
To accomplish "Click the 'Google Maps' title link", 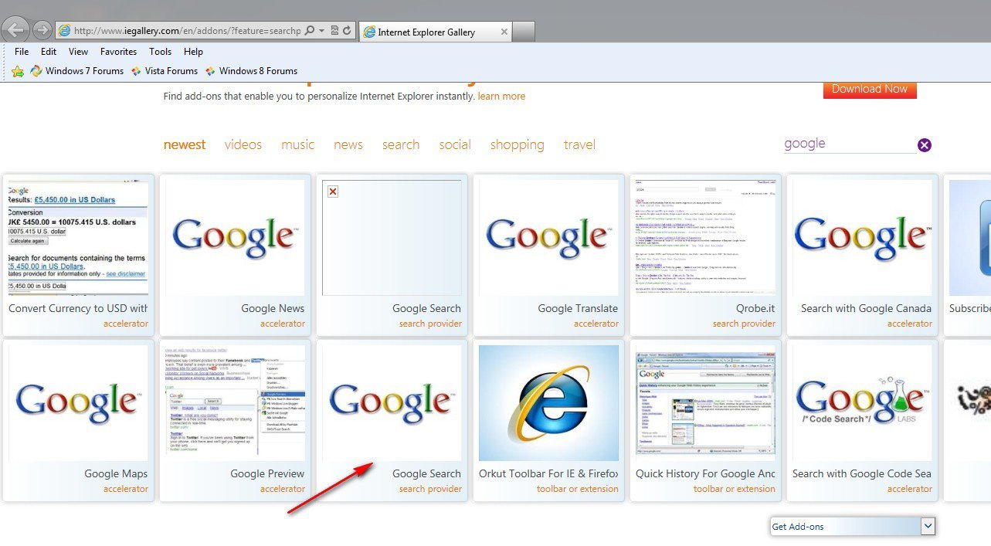I will [116, 473].
